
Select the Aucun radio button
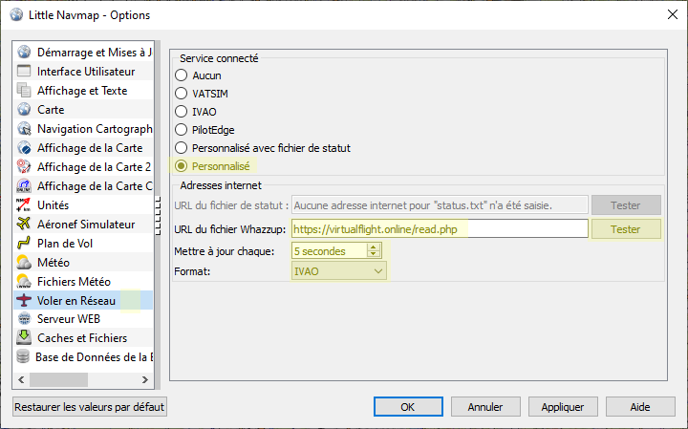pyautogui.click(x=181, y=75)
